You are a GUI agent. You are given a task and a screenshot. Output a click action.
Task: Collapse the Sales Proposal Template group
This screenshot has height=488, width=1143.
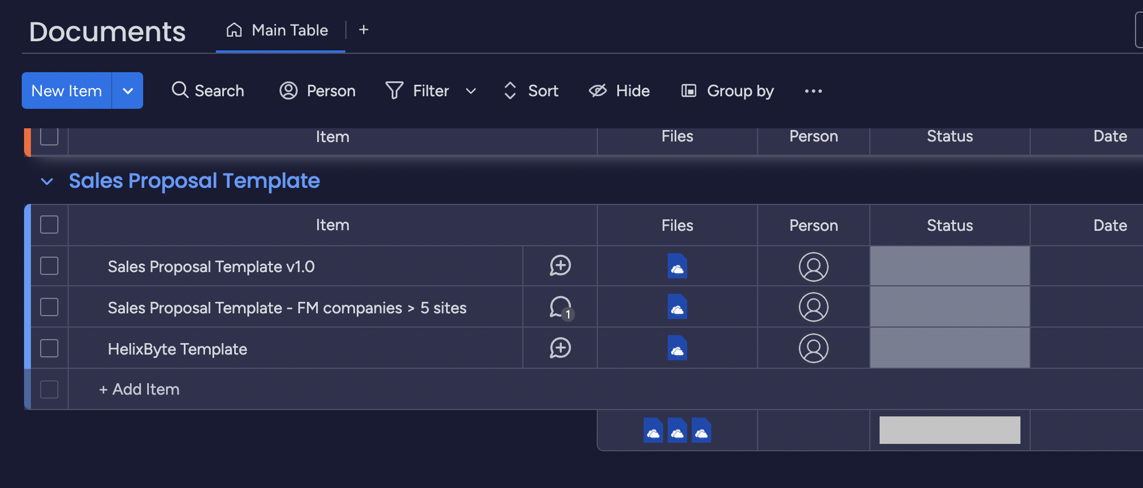pyautogui.click(x=47, y=182)
